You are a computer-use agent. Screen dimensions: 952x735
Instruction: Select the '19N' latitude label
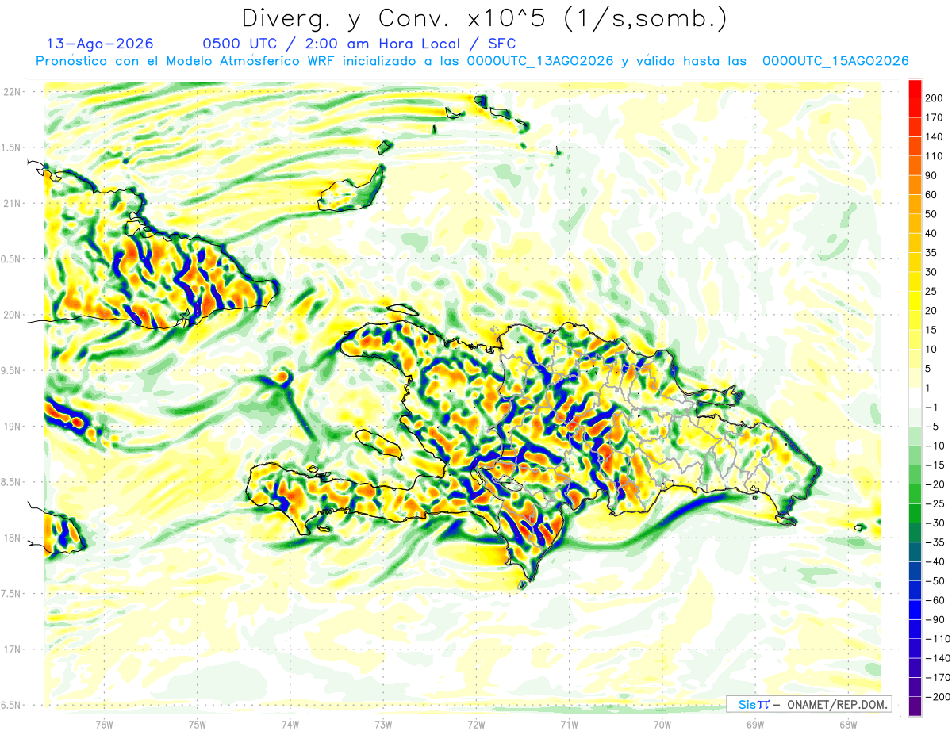pos(12,427)
